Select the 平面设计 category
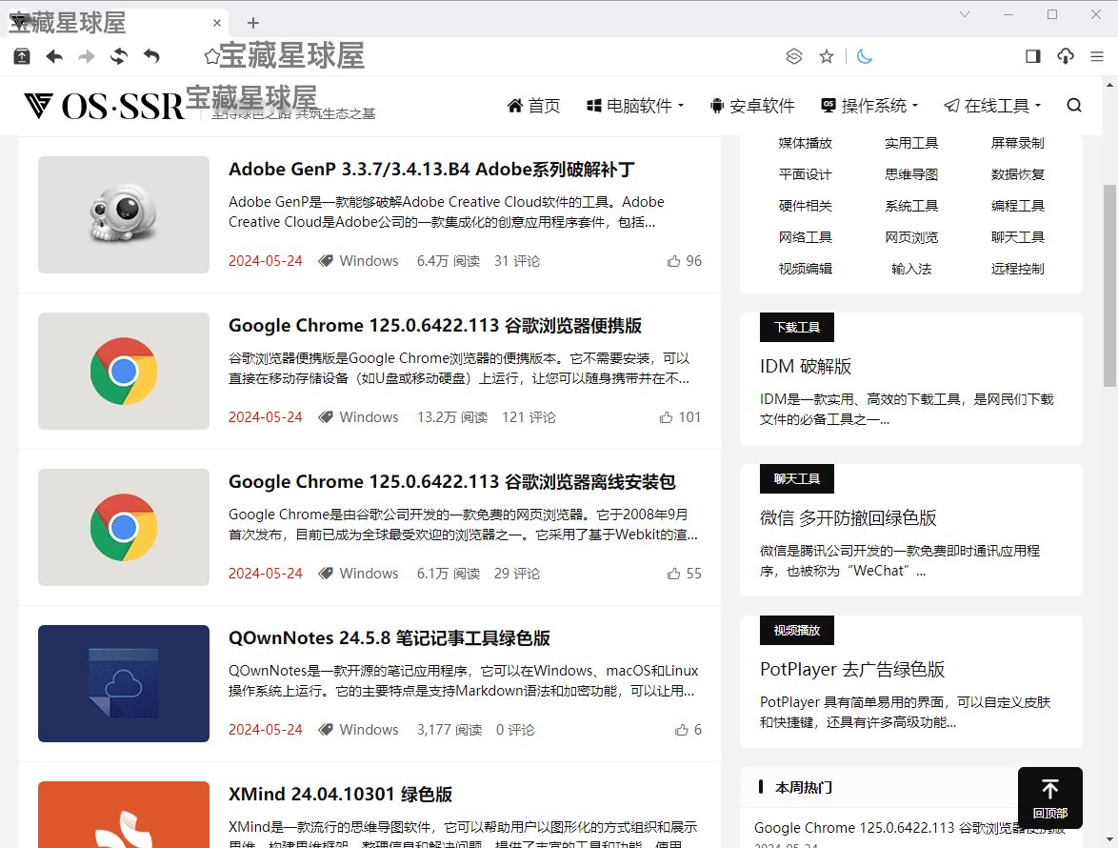The image size is (1118, 848). tap(805, 174)
